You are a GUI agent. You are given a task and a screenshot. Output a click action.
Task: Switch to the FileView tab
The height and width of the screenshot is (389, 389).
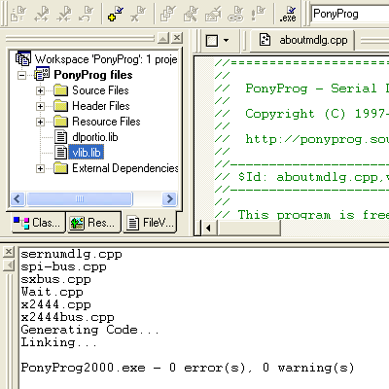151,223
